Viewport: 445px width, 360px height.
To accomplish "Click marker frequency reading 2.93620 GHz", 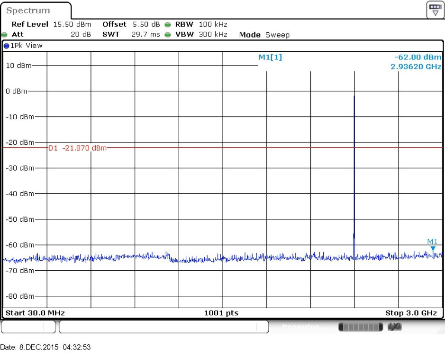I will (416, 67).
